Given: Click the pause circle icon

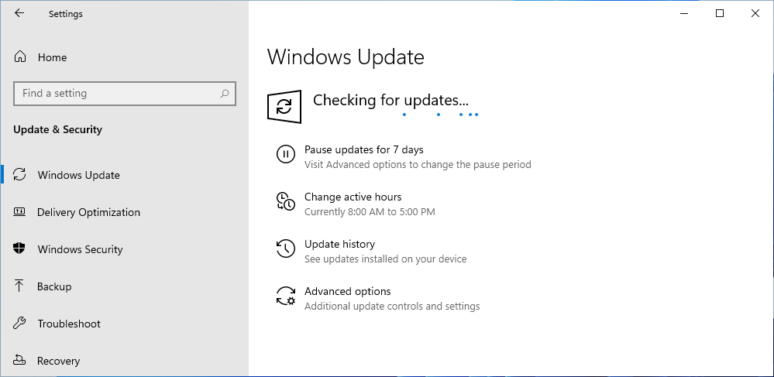Looking at the screenshot, I should [x=285, y=154].
